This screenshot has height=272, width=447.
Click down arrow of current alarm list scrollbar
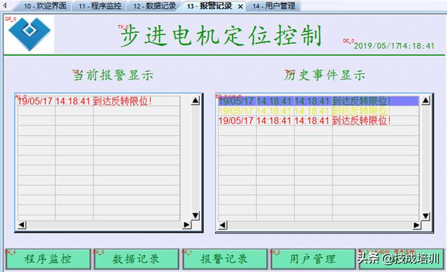click(196, 216)
